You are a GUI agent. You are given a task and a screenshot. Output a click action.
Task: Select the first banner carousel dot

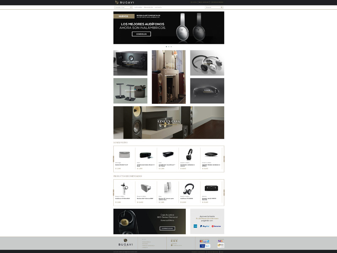166,46
